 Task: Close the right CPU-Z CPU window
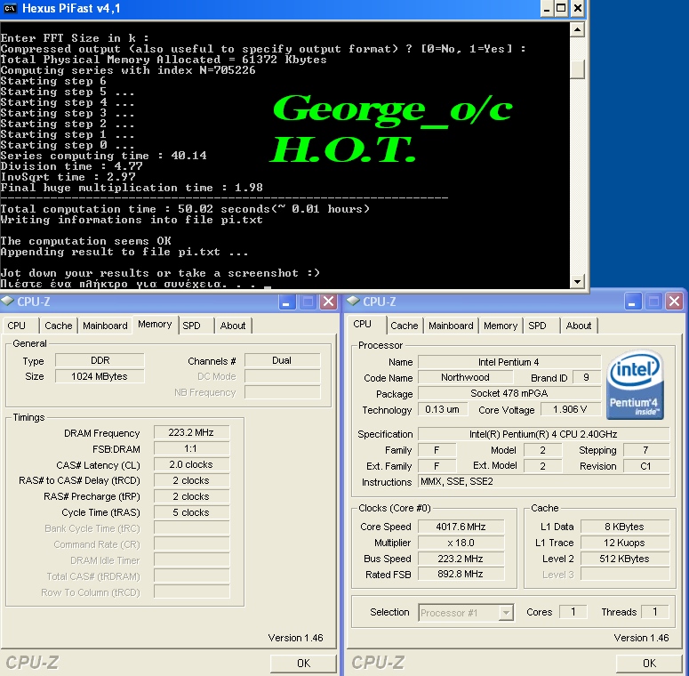[x=674, y=302]
